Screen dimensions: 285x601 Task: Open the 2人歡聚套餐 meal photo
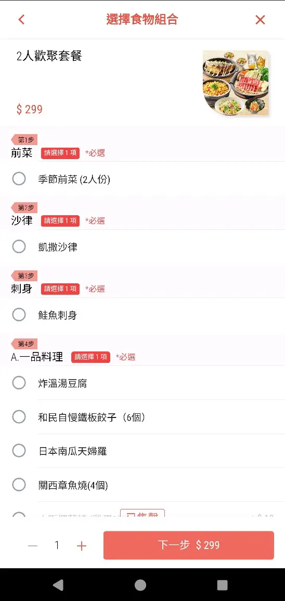236,83
